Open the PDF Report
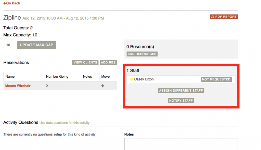The image size is (261, 150). 224,17
